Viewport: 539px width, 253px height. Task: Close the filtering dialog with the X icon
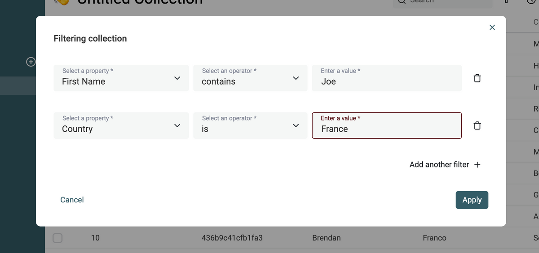(492, 28)
